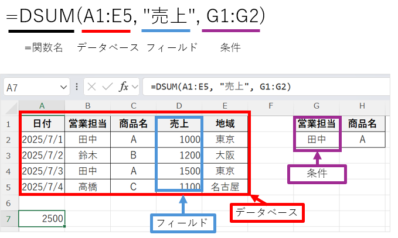Click fill handle of cell A7
The image size is (398, 238).
(x=64, y=226)
